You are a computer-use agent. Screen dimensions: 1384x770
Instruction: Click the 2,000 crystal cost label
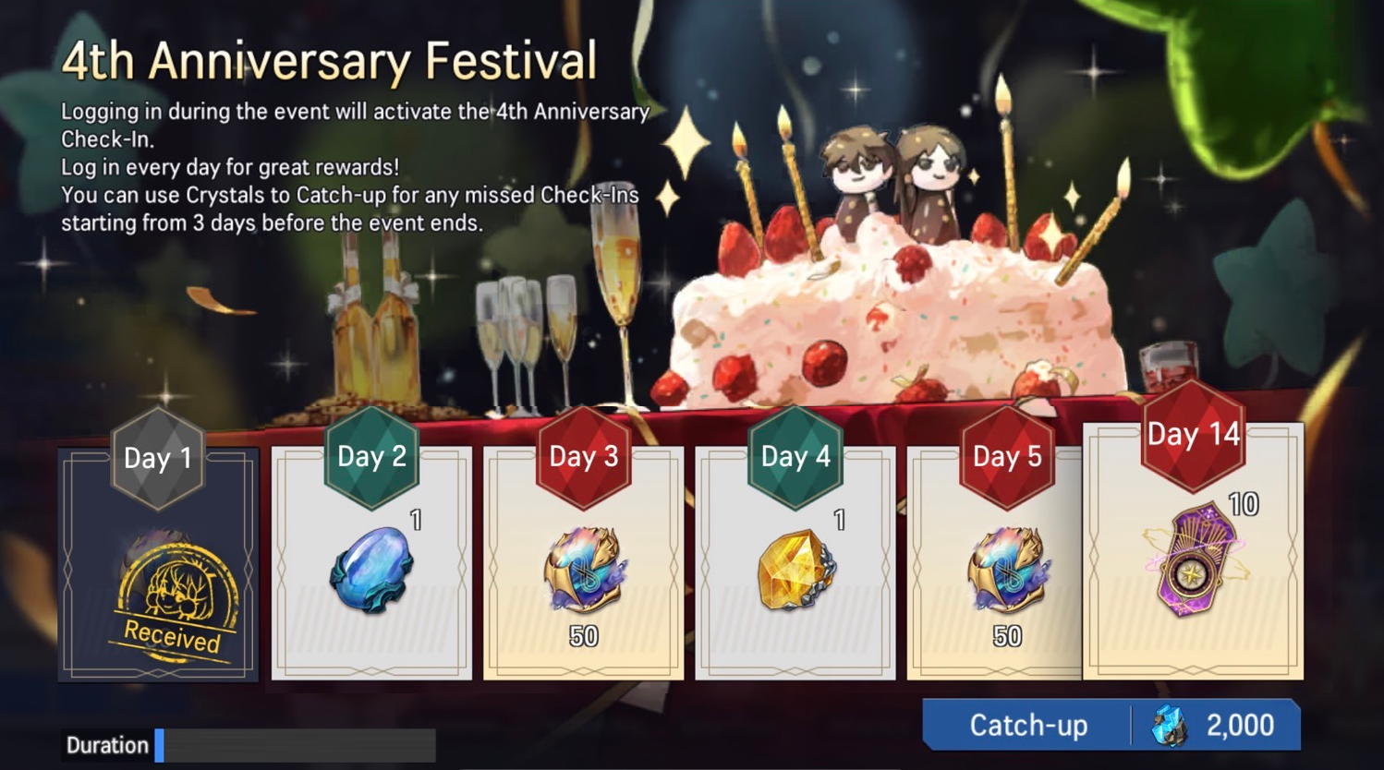[1241, 726]
